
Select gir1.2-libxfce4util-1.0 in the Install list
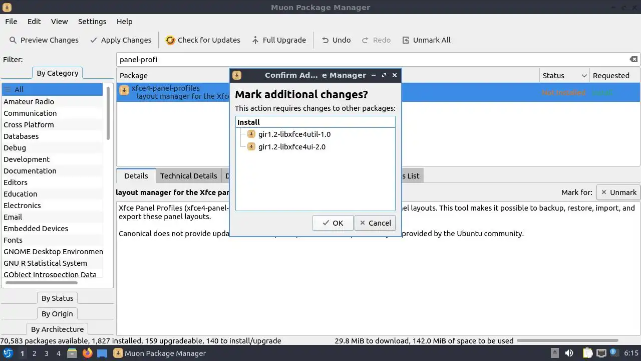pos(294,134)
